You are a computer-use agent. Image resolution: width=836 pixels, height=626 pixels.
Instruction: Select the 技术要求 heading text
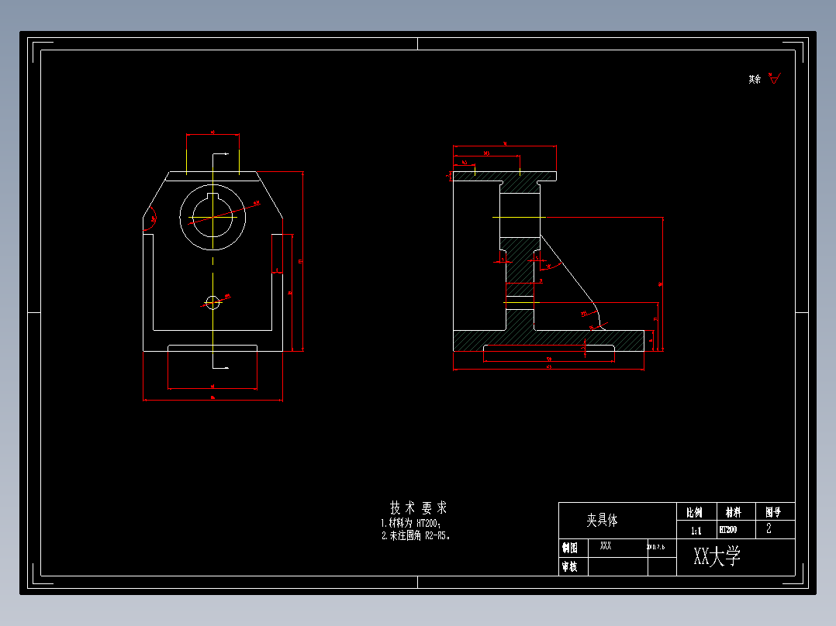coord(419,507)
